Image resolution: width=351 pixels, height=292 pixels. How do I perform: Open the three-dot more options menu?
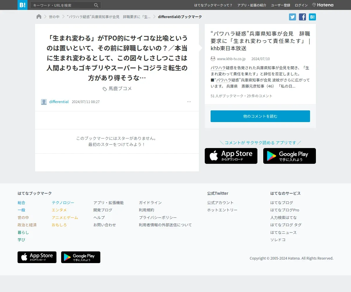(189, 102)
